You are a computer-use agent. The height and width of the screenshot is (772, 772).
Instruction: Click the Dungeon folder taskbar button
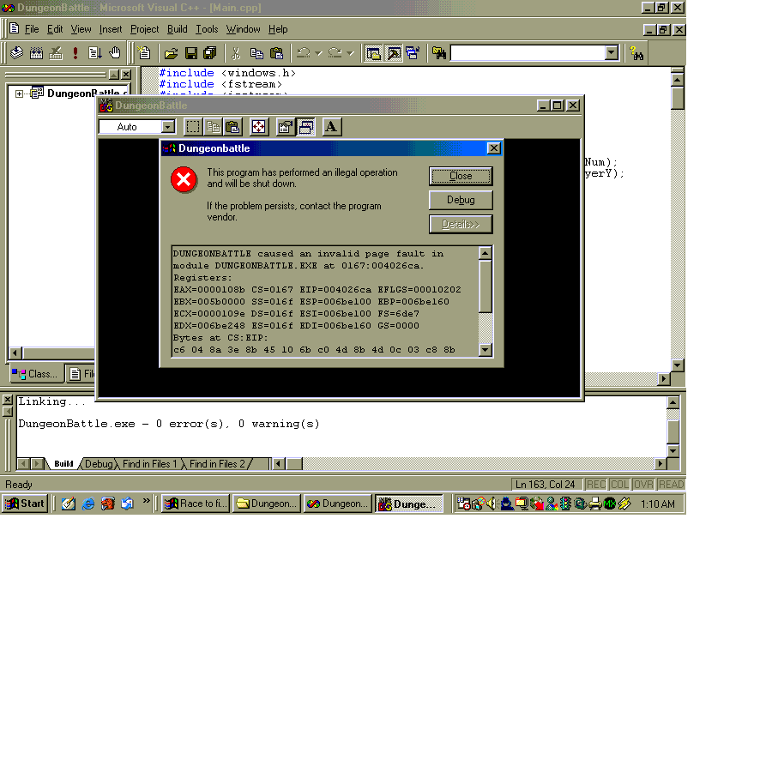(267, 504)
